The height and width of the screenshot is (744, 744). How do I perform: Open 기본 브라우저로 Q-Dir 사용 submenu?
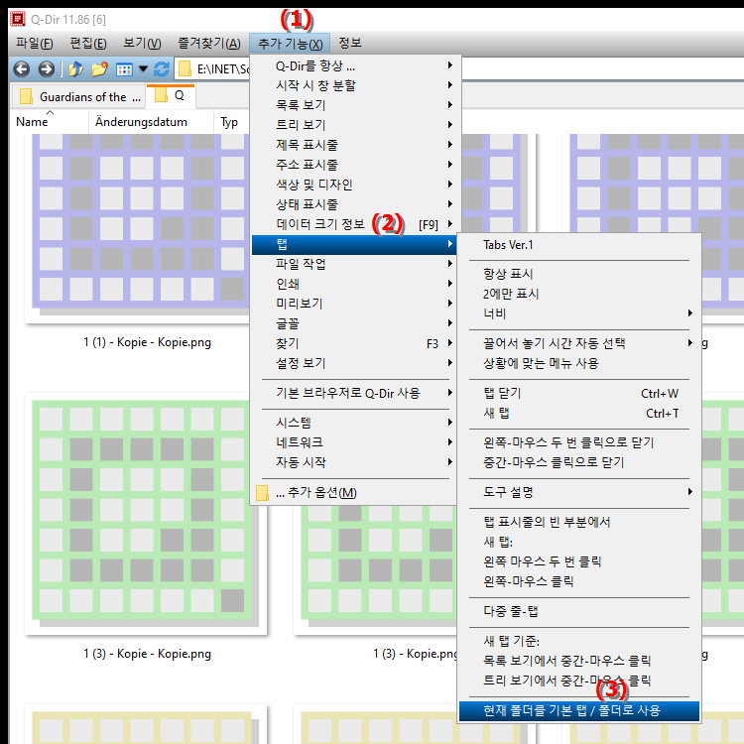tap(353, 394)
